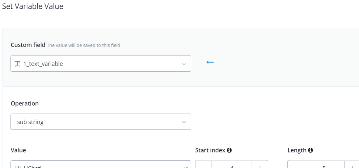Click the text type icon before 1_text_variable
The image size is (359, 168).
17,64
